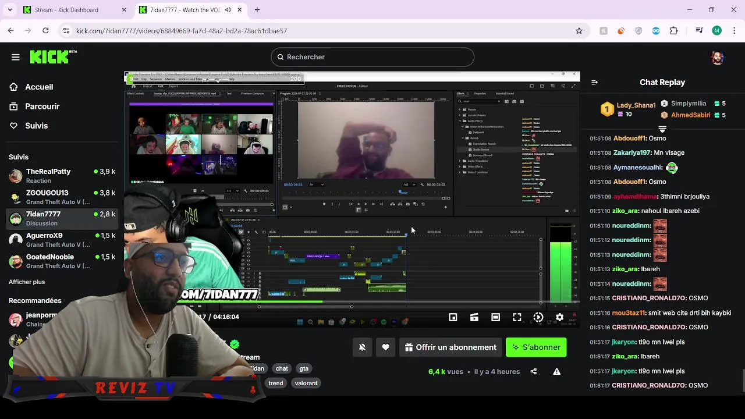Click ayhamdihama username in chat

[636, 196]
